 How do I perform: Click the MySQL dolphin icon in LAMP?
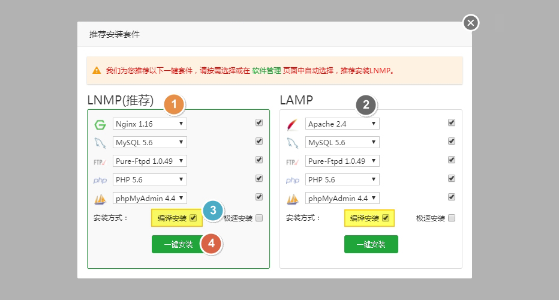coord(293,143)
